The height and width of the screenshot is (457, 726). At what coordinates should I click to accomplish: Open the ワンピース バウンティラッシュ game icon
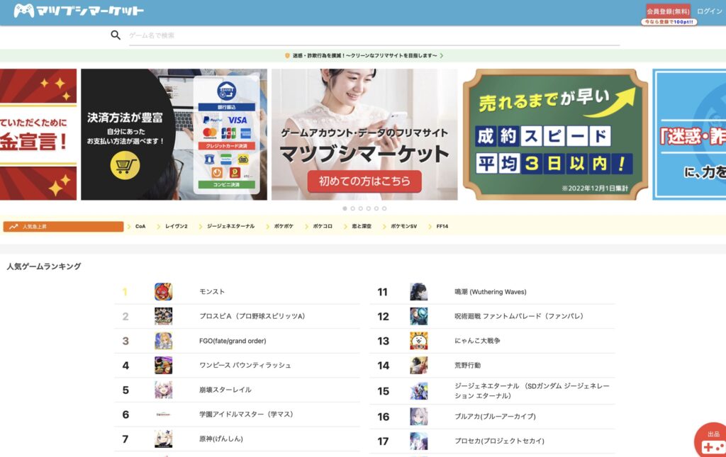(164, 366)
